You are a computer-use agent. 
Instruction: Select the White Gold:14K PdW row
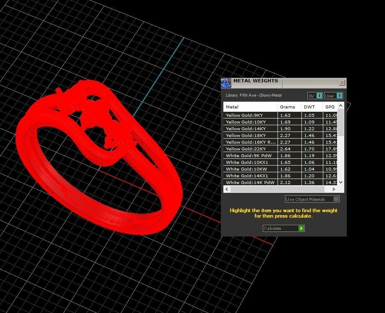(280, 182)
